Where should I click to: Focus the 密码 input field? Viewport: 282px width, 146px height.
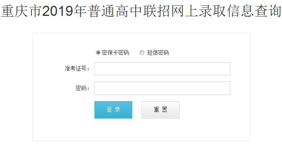click(x=162, y=88)
